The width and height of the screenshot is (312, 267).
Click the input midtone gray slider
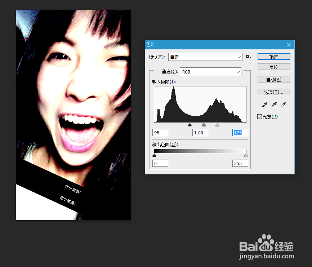pyautogui.click(x=204, y=125)
